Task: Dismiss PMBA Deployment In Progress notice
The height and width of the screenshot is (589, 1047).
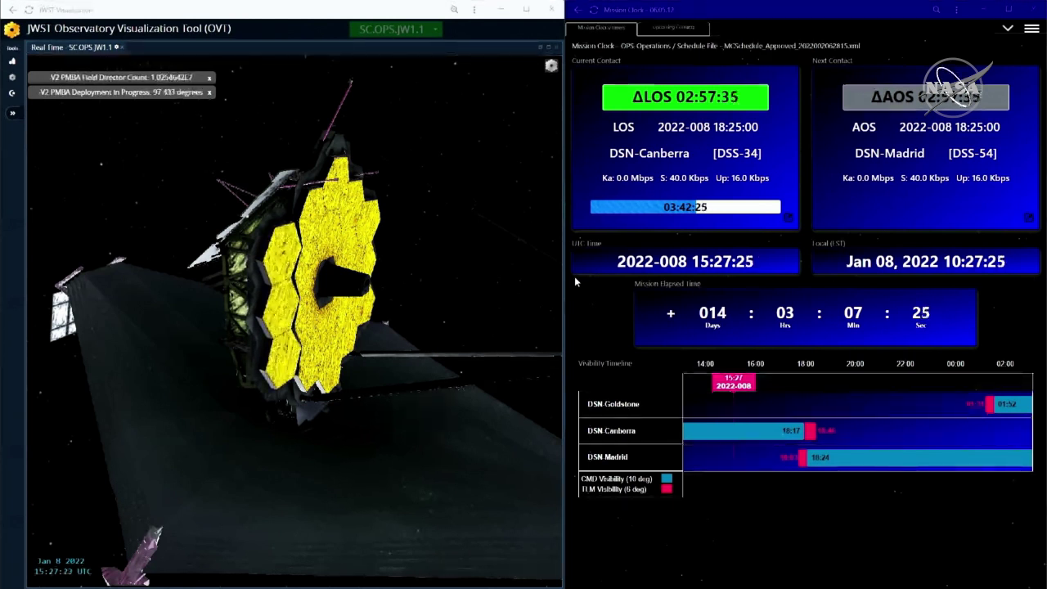Action: click(209, 92)
